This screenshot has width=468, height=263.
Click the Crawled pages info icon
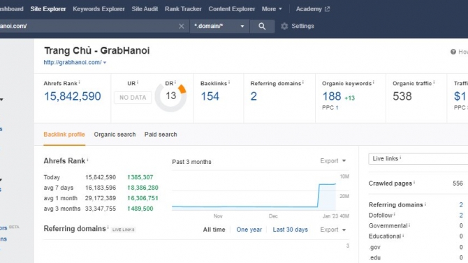tap(414, 182)
